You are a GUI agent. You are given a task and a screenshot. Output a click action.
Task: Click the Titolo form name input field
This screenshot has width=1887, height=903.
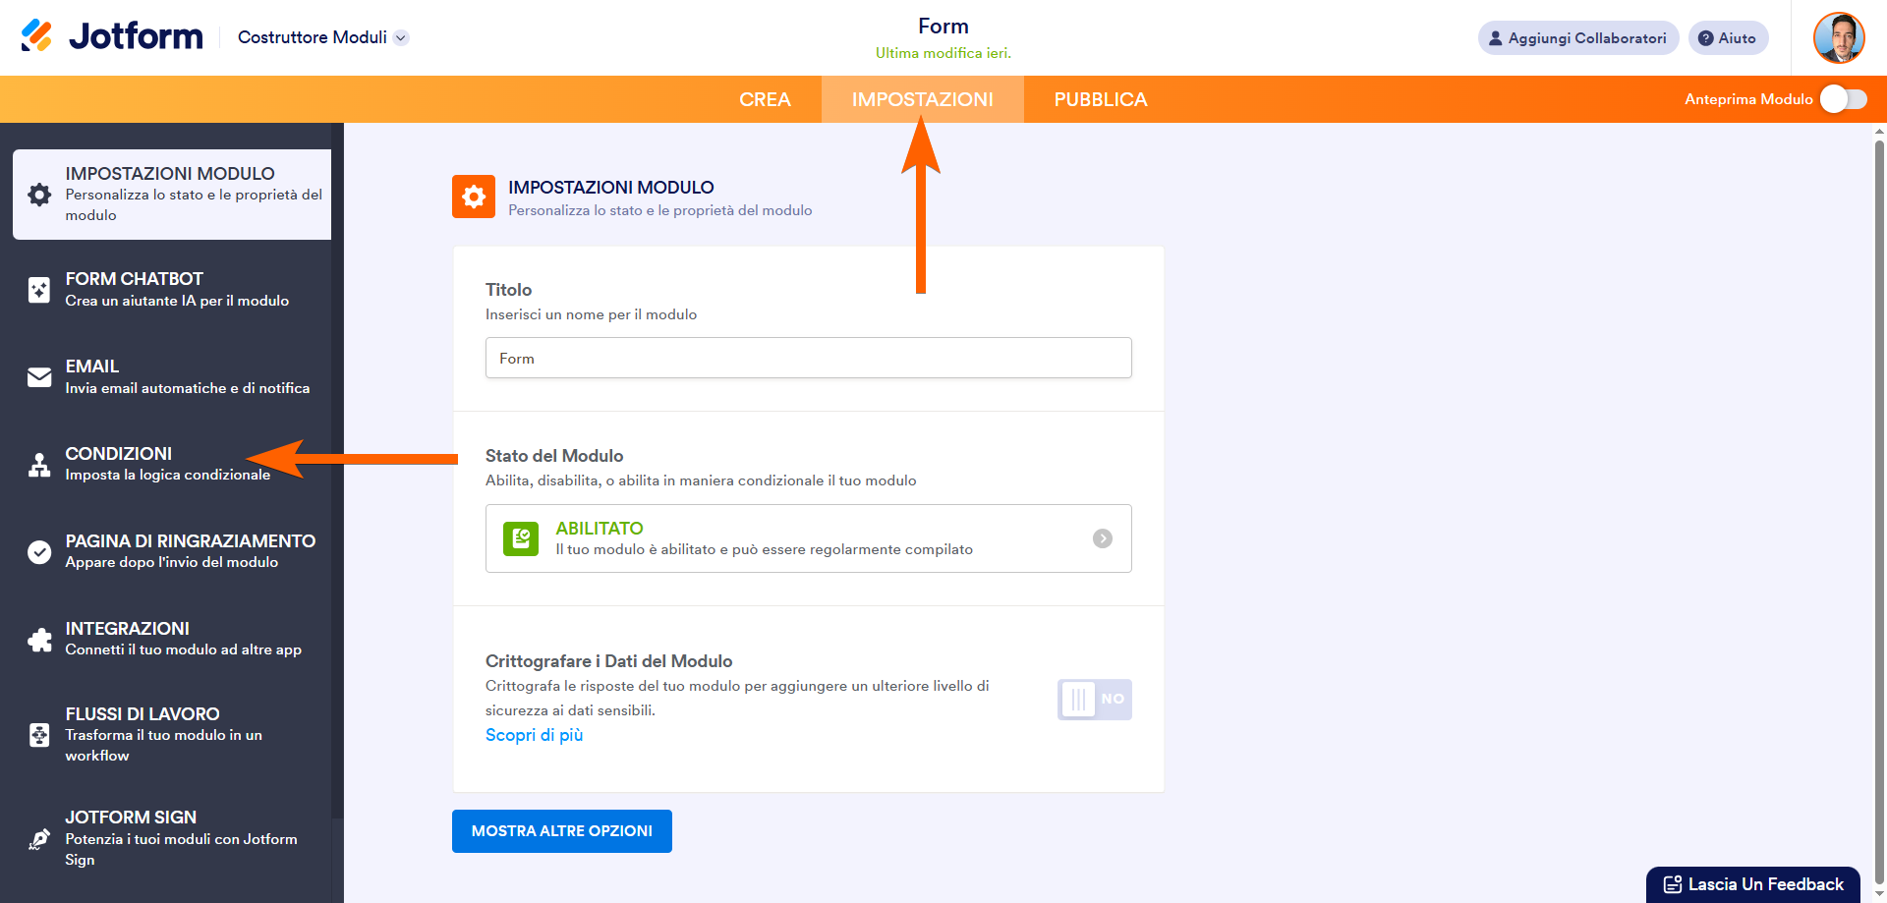click(809, 358)
